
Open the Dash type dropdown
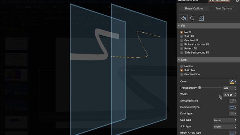point(232,114)
